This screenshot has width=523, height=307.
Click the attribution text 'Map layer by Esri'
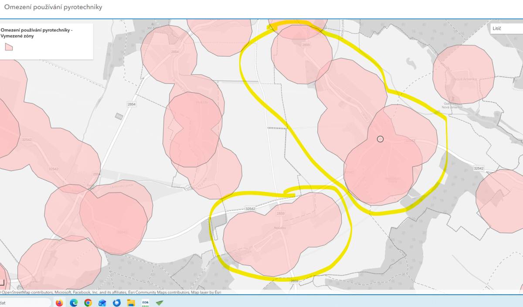(206, 292)
